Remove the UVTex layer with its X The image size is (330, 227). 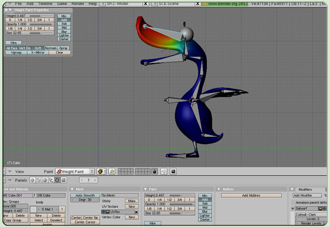coord(136,212)
